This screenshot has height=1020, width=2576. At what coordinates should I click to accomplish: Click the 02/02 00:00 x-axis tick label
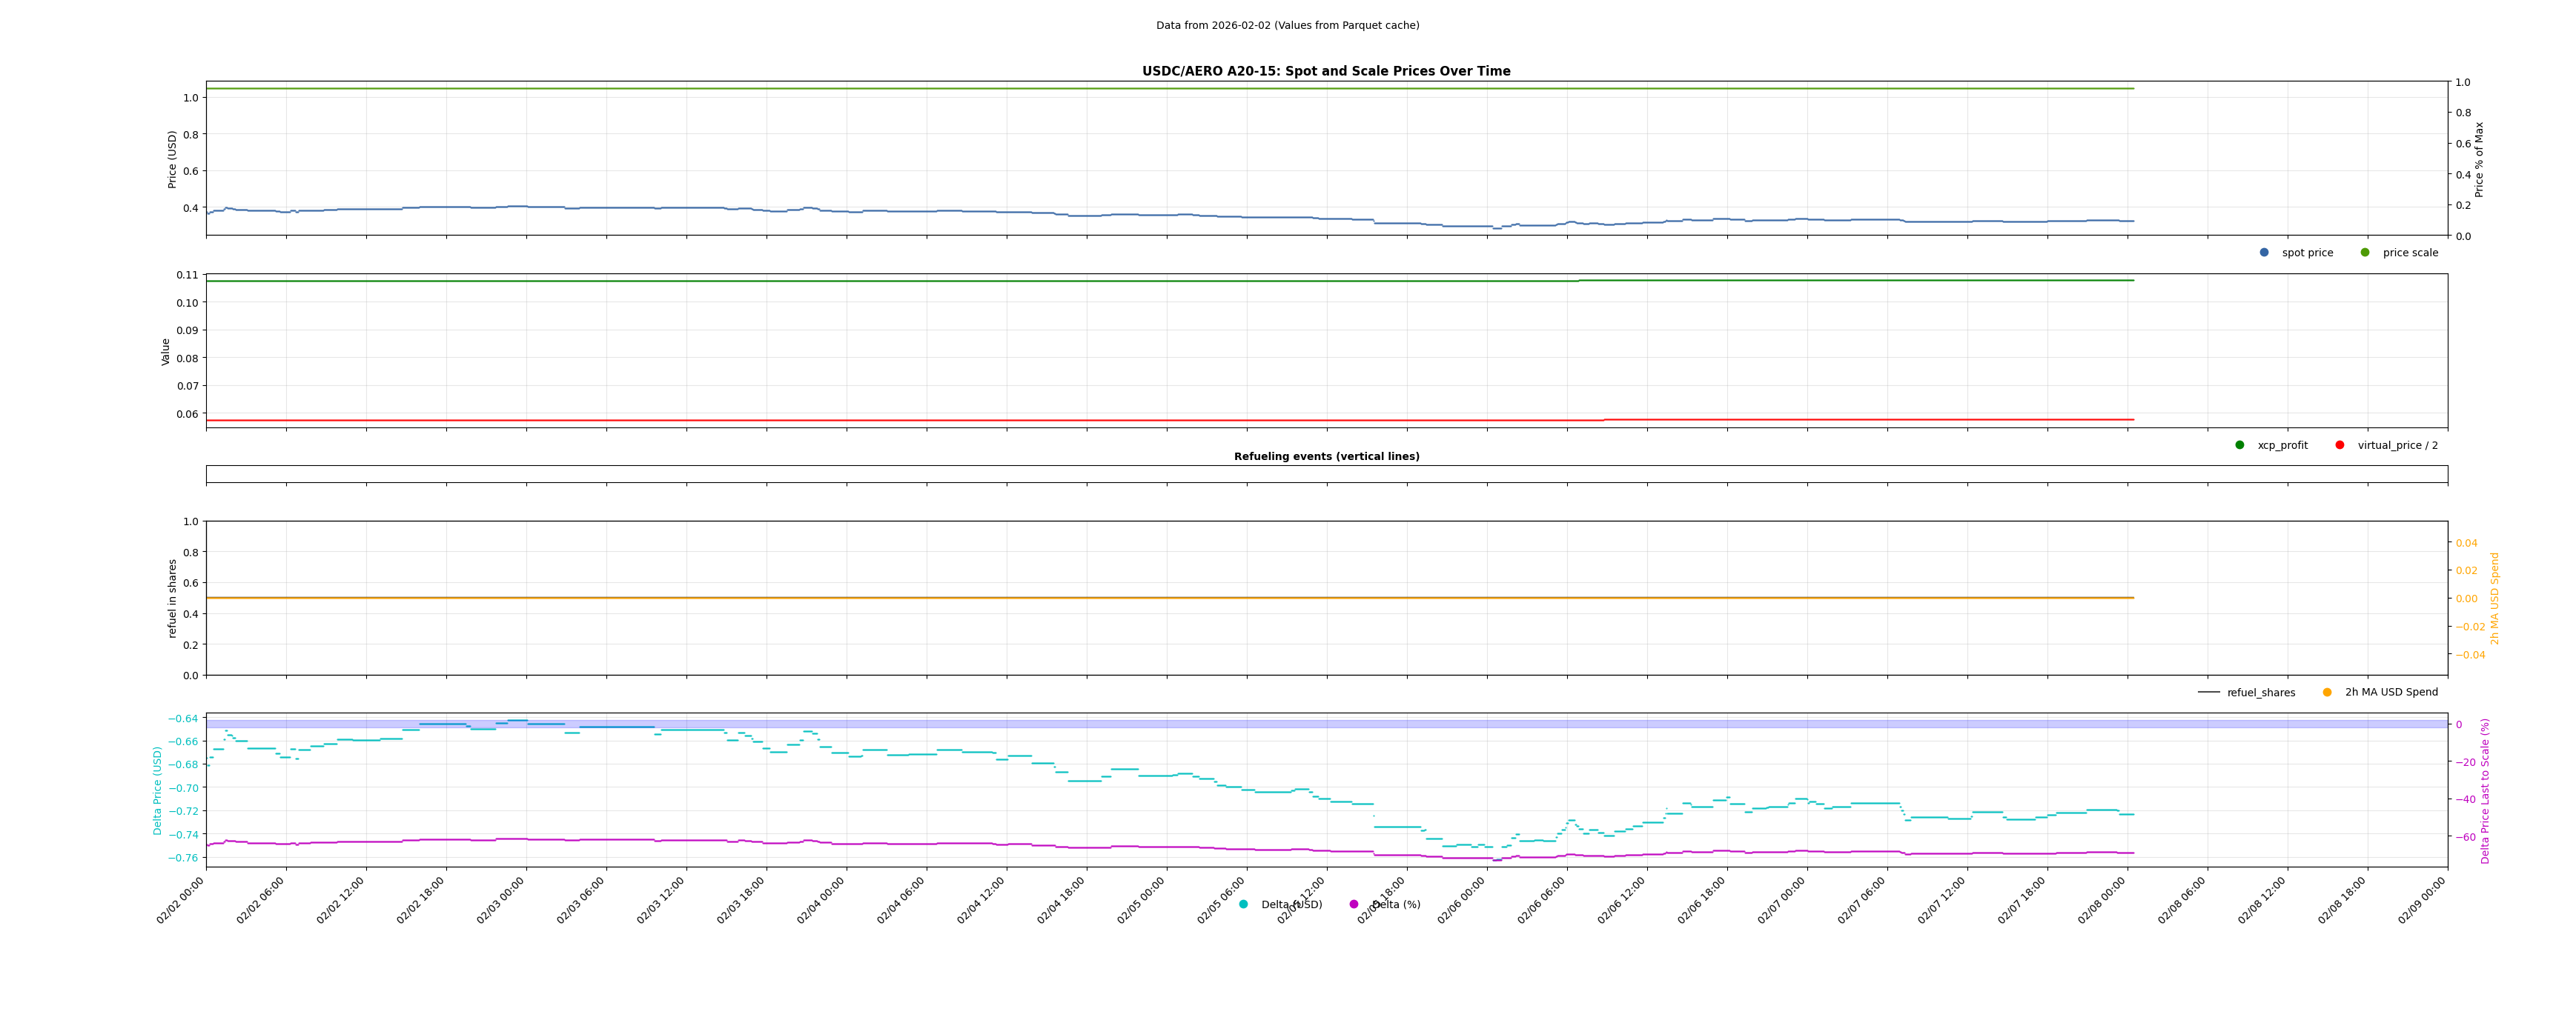[x=181, y=901]
